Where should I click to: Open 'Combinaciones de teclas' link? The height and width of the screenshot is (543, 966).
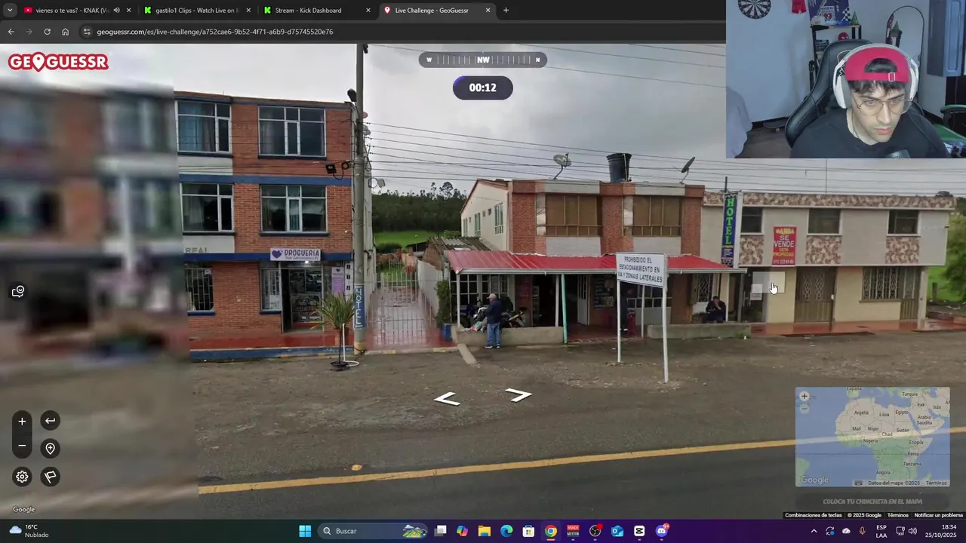[813, 515]
